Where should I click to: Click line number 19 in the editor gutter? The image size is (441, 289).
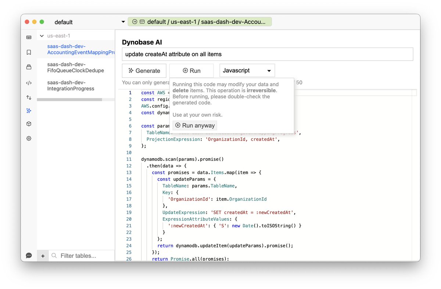[129, 212]
